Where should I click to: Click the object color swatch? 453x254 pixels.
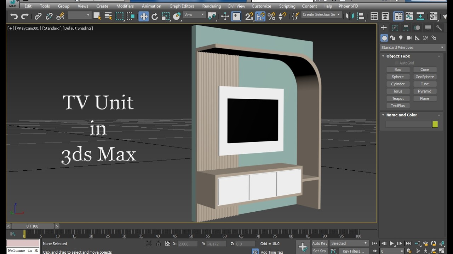(x=435, y=124)
